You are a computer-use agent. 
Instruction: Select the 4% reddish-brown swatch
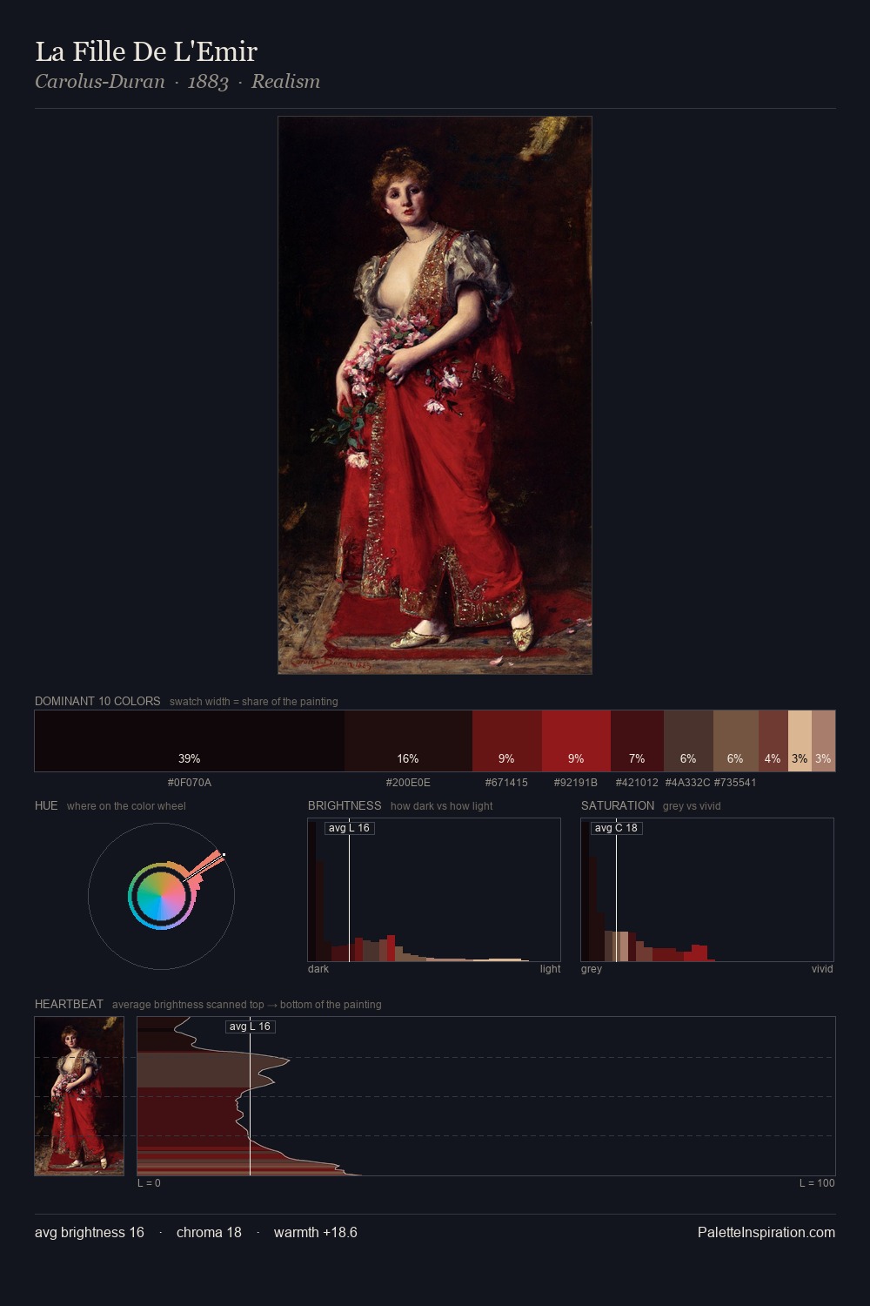point(773,741)
